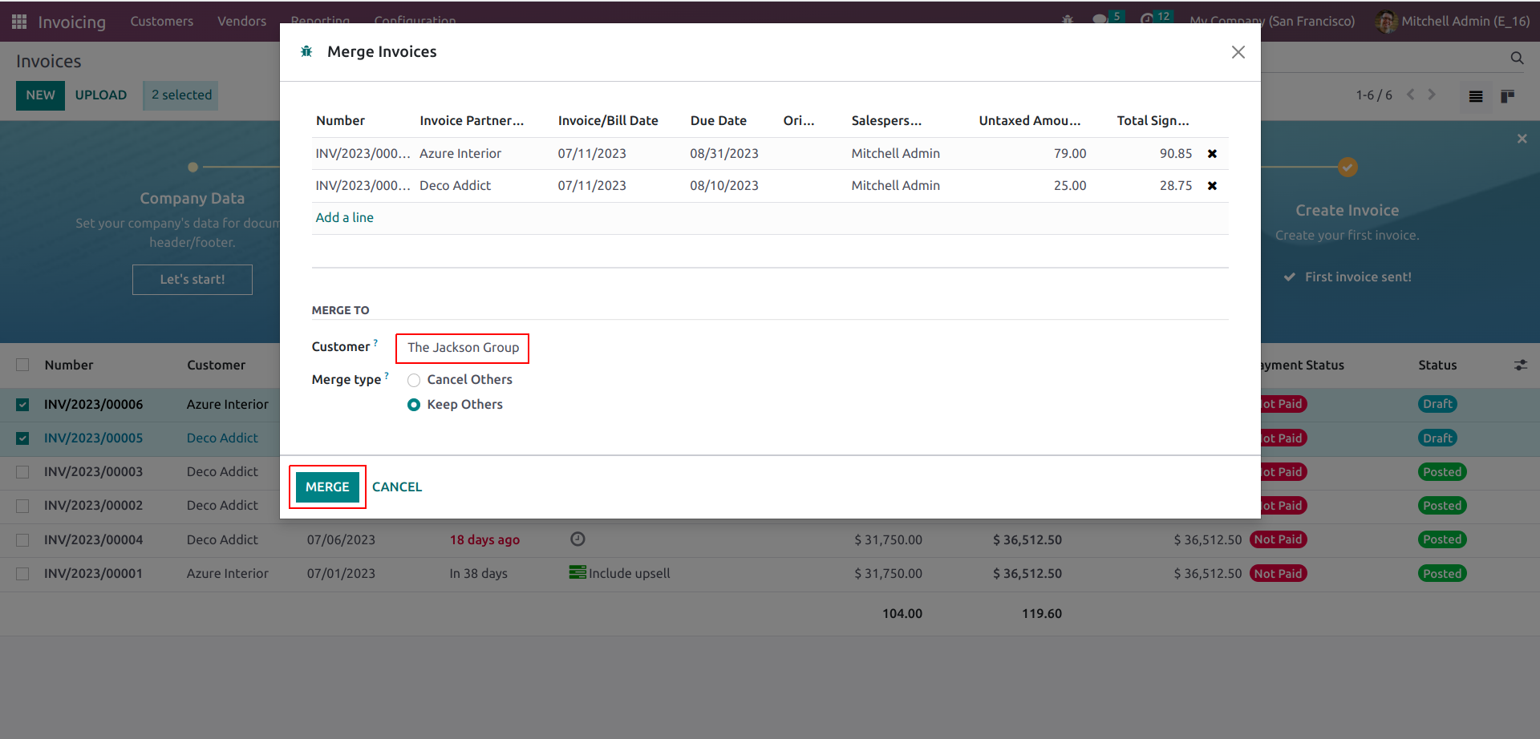Remove the Deco Addict line from merge list

coord(1212,186)
